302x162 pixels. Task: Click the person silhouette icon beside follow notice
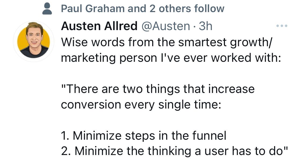coord(47,9)
